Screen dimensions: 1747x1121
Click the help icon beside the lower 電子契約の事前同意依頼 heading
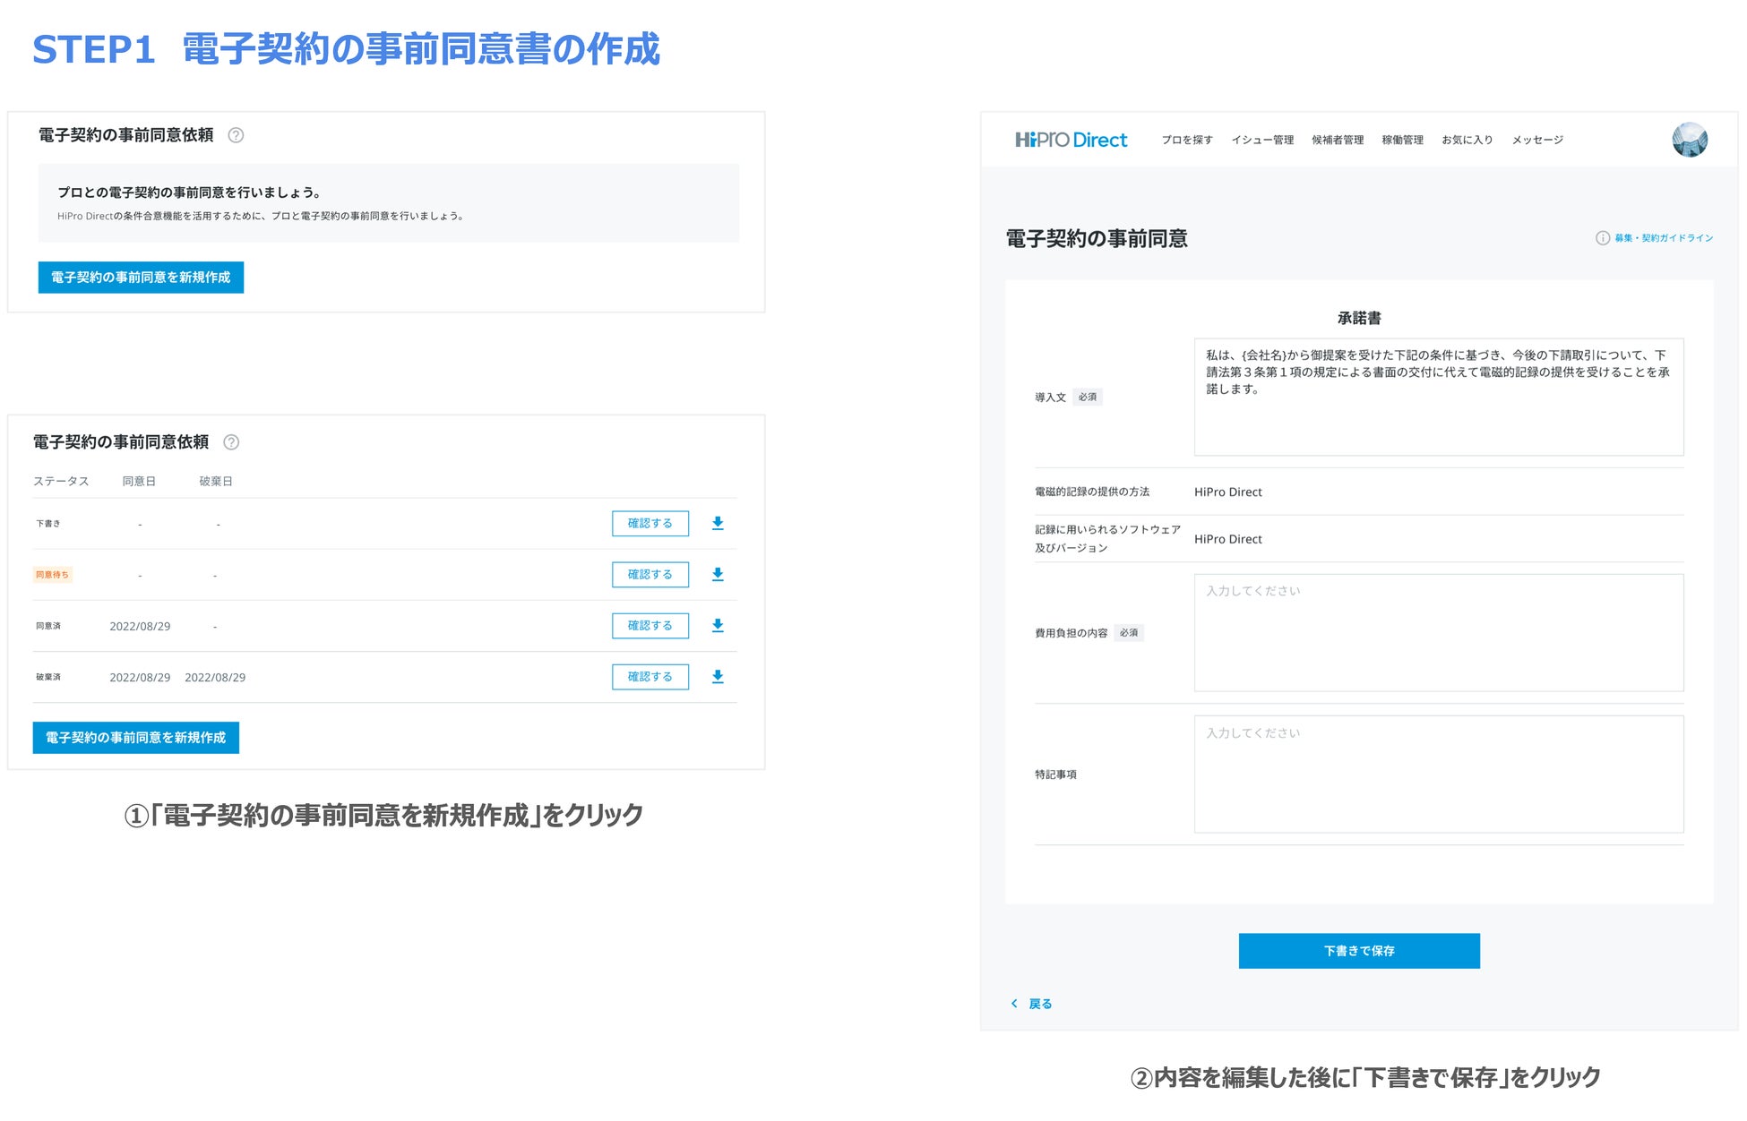pos(231,442)
